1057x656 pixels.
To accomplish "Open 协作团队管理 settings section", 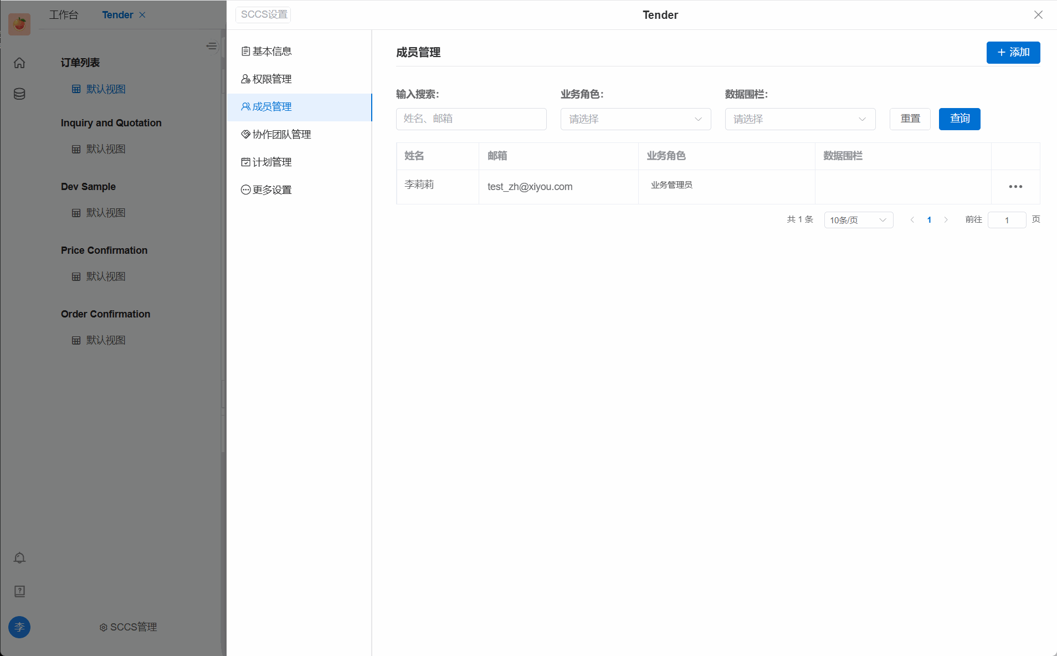I will point(281,135).
